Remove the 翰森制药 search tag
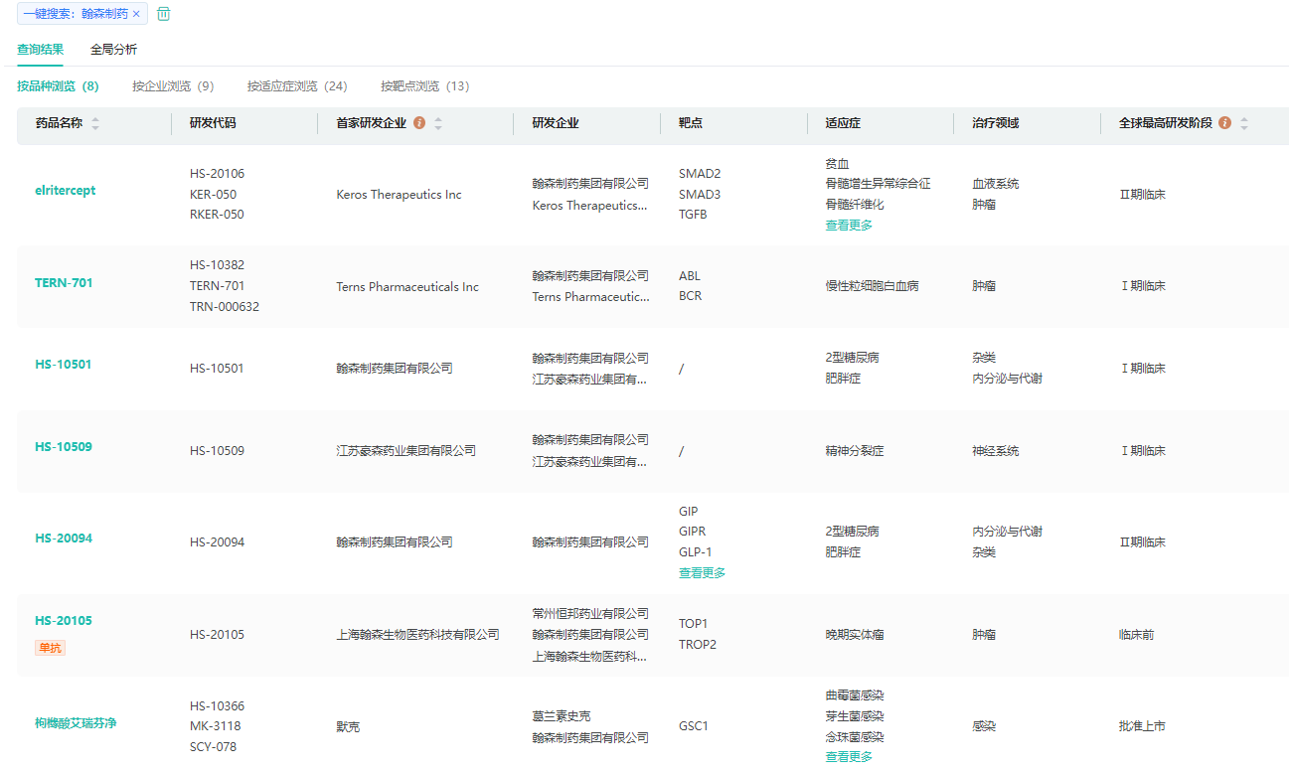Screen dimensions: 1289x772 tap(136, 15)
